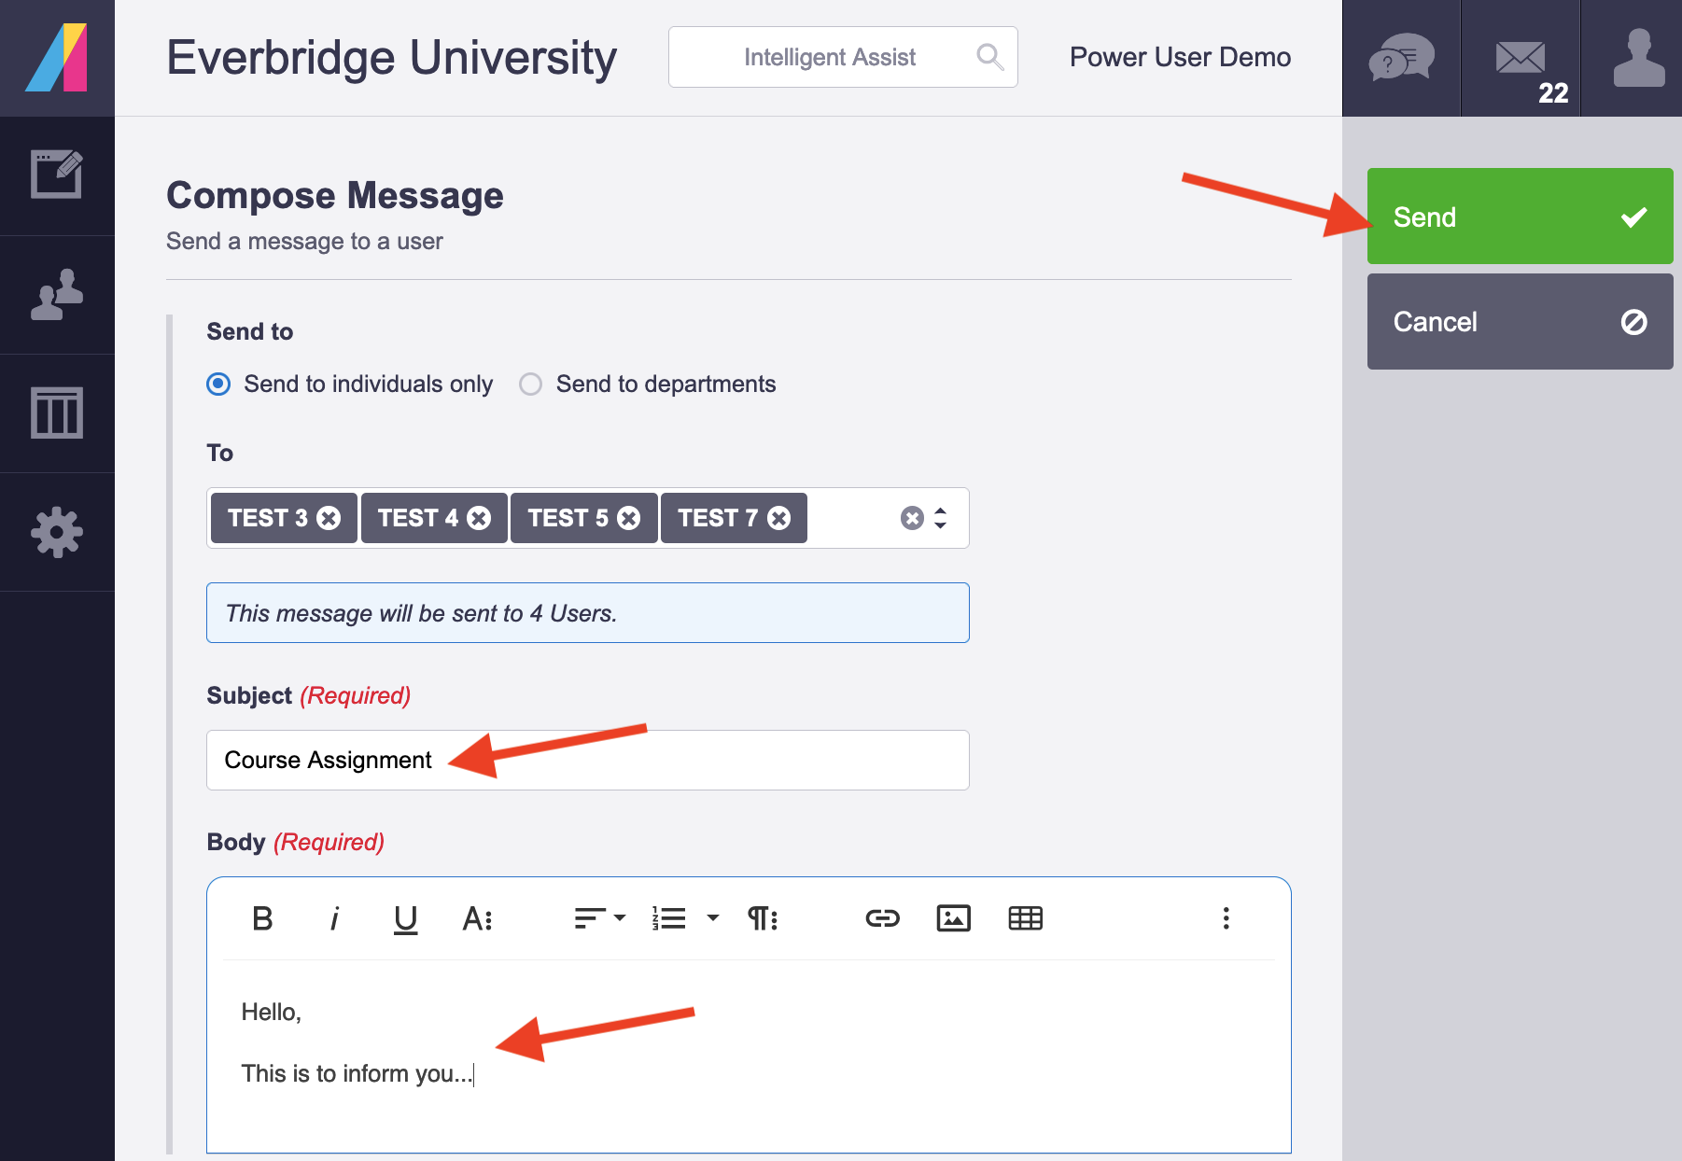The width and height of the screenshot is (1682, 1161).
Task: Open the Messages envelope icon showing 22
Action: coord(1520,58)
